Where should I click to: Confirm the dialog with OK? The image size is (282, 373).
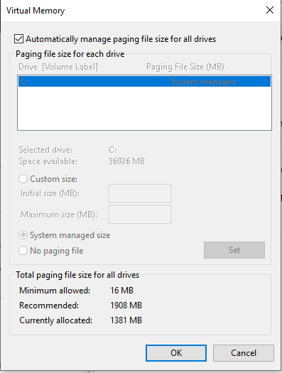pos(176,353)
